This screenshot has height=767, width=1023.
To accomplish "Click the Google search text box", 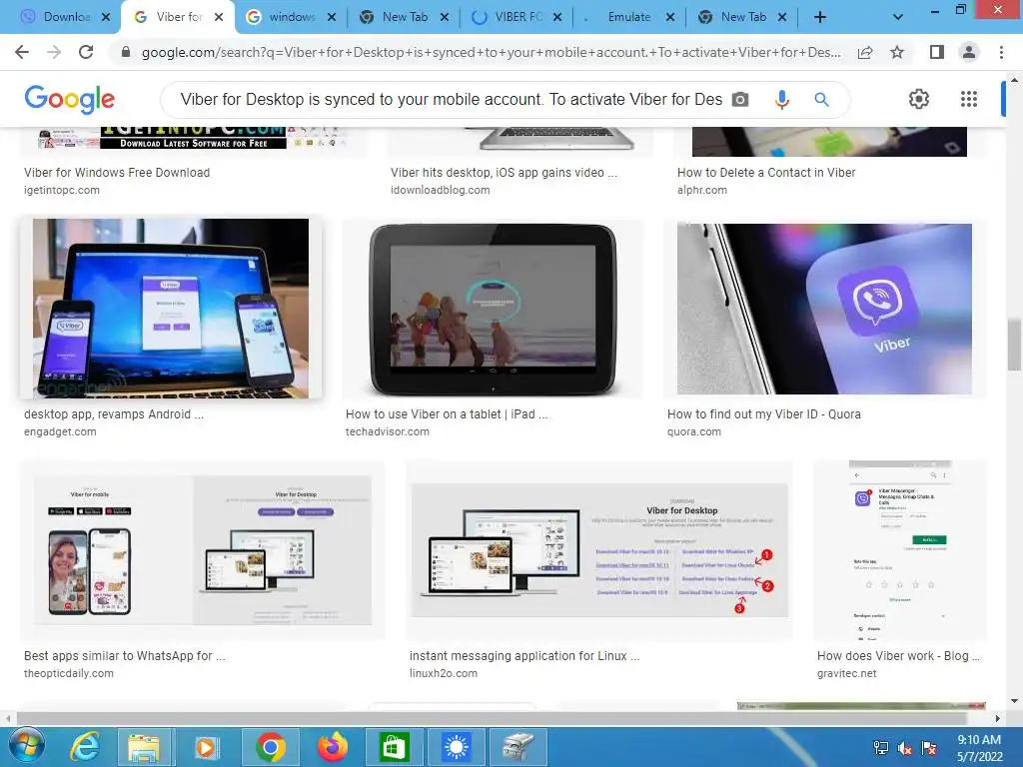I will (x=451, y=99).
